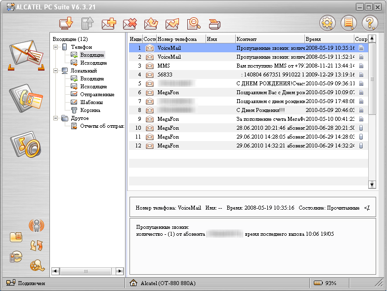Click the film reel search icon
The height and width of the screenshot is (291, 387).
coord(37,265)
